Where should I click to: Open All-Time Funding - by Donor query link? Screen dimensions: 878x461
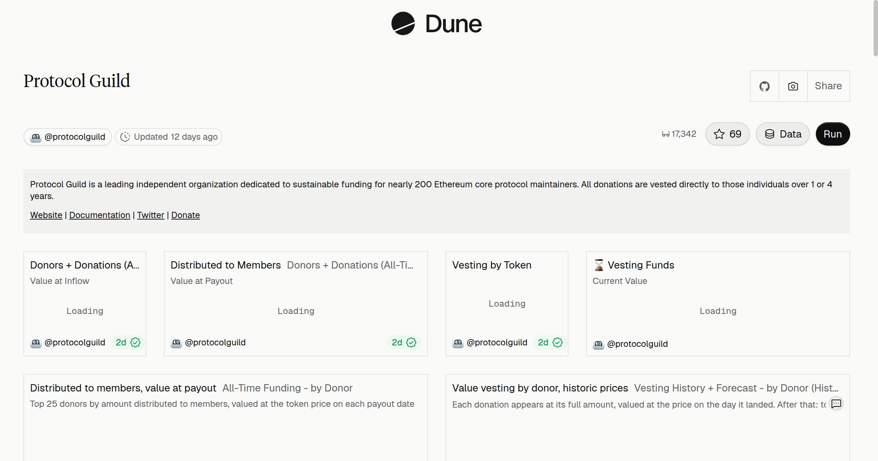click(x=287, y=388)
